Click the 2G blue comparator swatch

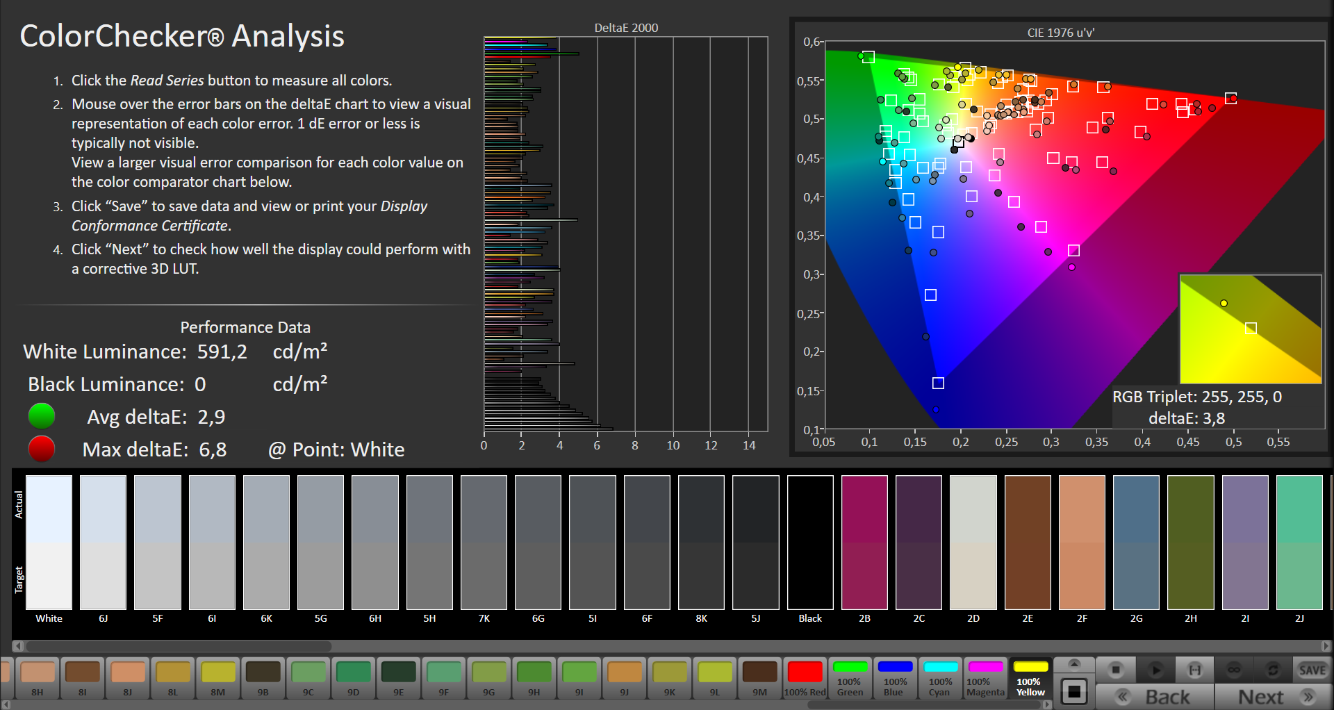coord(1136,543)
